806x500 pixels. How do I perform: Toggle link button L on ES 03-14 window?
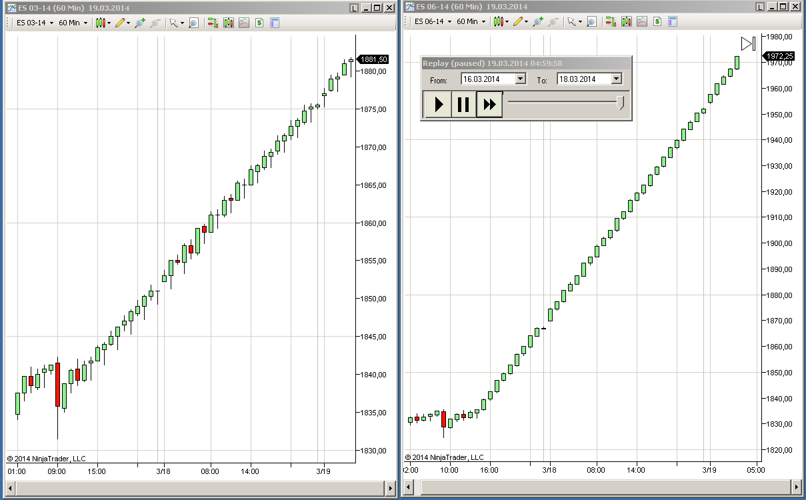pyautogui.click(x=354, y=7)
